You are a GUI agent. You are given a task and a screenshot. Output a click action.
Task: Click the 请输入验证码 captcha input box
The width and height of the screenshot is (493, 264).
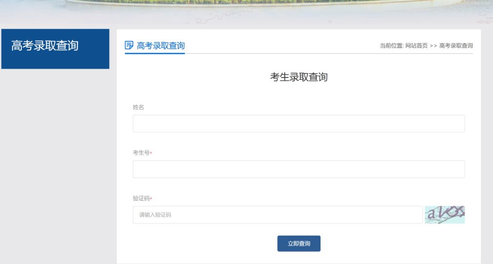pyautogui.click(x=278, y=215)
